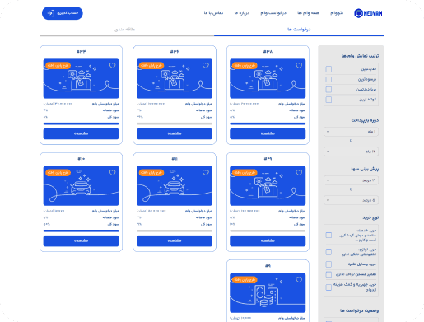Click the orange badge on card #10
This screenshot has width=424, height=322.
click(58, 173)
